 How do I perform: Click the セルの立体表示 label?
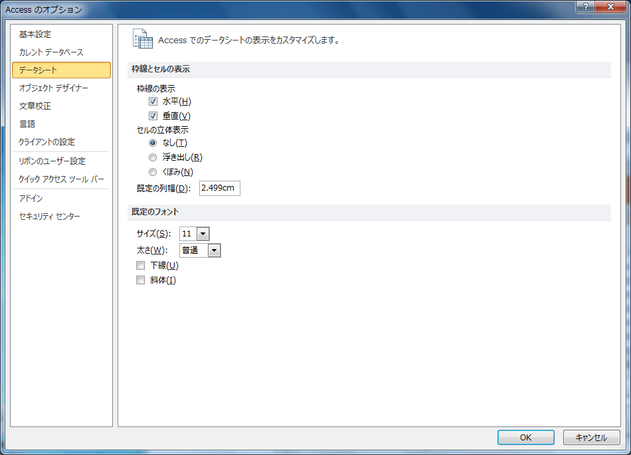(x=163, y=130)
